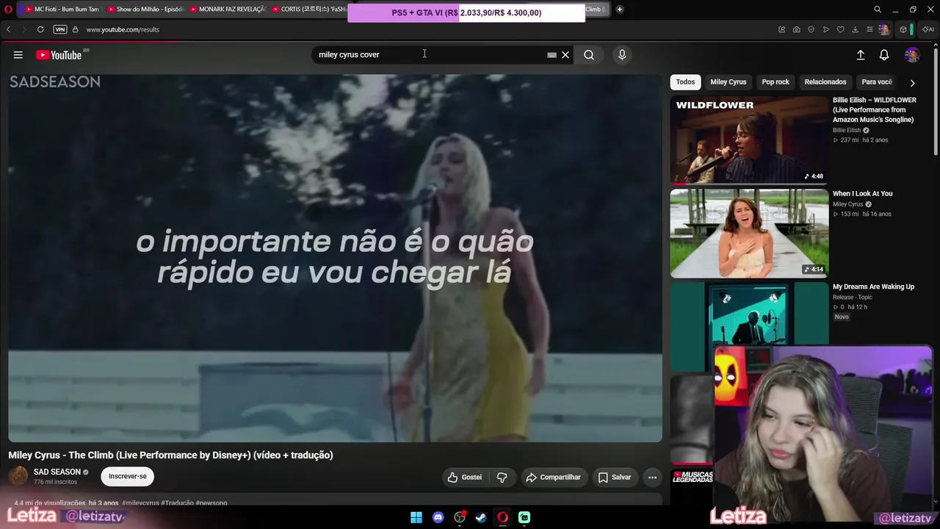Open the YouTube upload/create icon

point(861,55)
